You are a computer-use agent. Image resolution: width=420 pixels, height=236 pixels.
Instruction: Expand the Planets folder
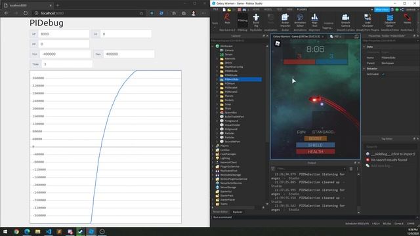(217, 96)
